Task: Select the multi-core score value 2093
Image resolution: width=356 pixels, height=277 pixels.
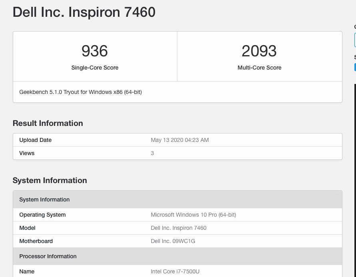Action: point(259,51)
